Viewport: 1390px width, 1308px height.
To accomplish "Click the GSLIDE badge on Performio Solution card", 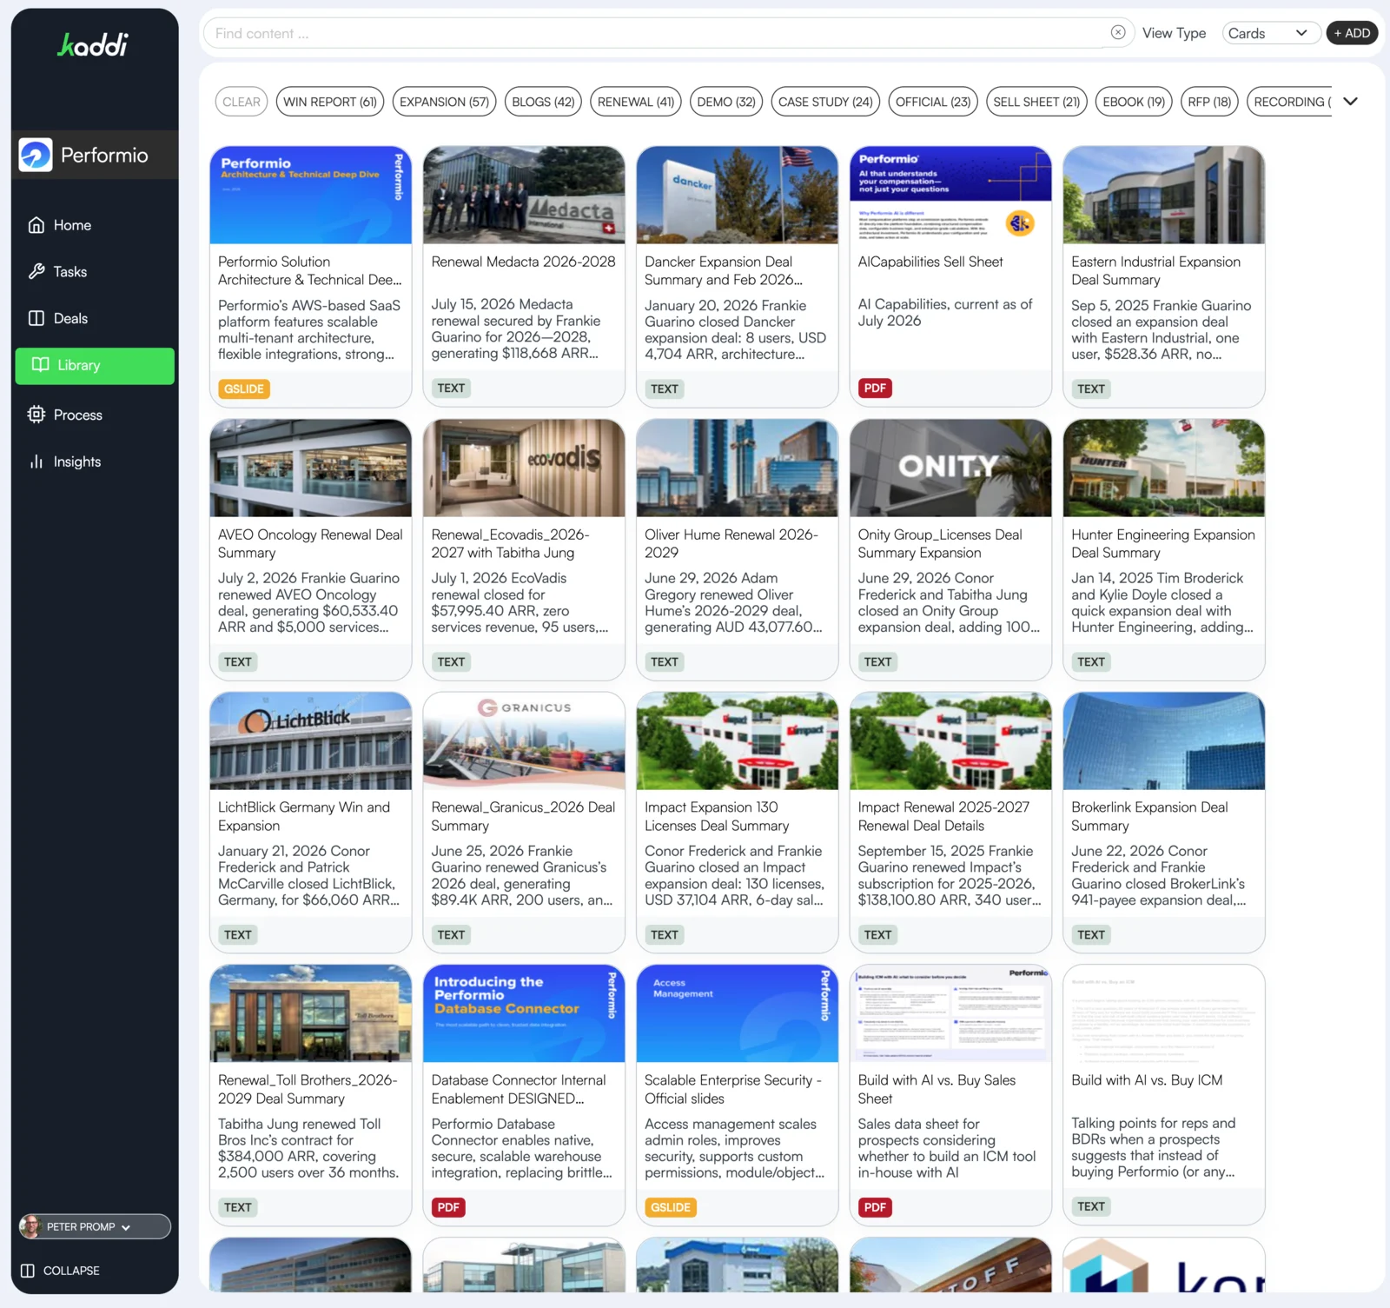I will [x=244, y=388].
